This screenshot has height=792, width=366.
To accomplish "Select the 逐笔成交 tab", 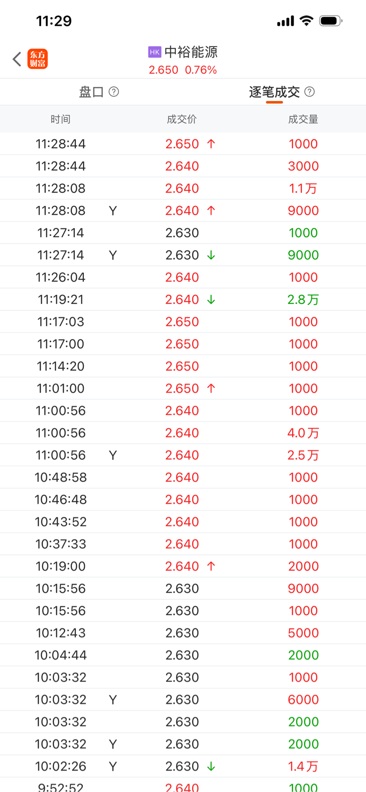I will coord(274,92).
